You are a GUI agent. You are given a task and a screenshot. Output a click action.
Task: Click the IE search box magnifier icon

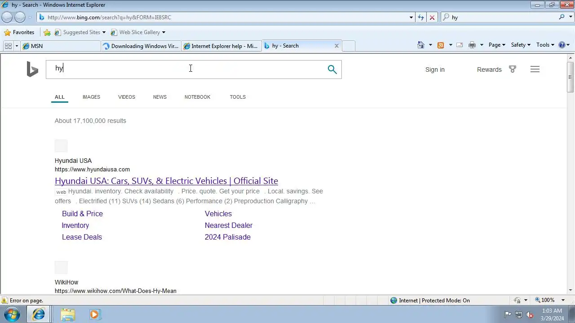562,17
